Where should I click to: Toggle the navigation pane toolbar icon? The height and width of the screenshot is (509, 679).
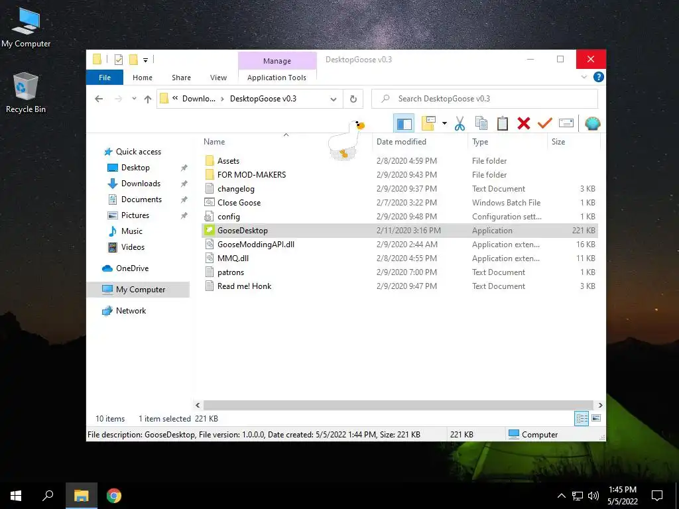[x=404, y=124]
